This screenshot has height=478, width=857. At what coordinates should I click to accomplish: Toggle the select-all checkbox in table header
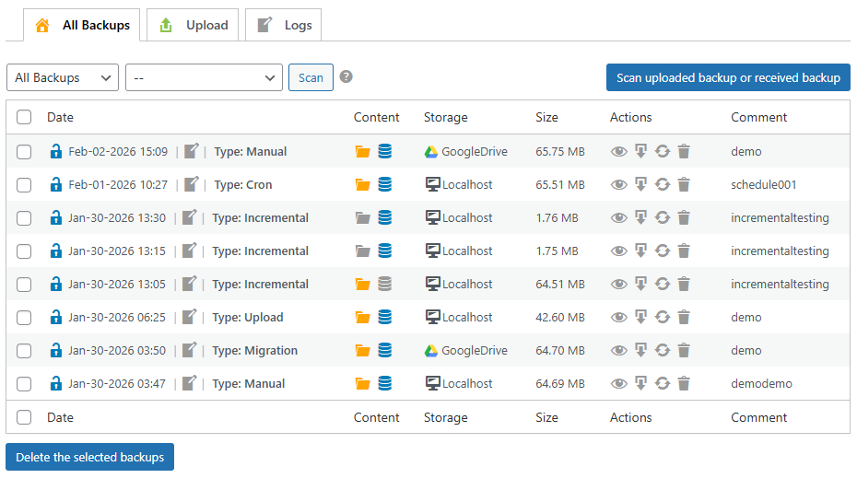pos(24,117)
